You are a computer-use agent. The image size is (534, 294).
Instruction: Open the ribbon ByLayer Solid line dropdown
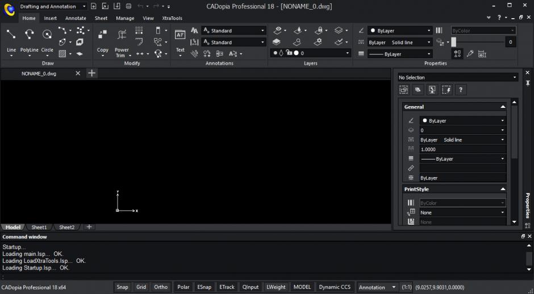[x=400, y=43]
